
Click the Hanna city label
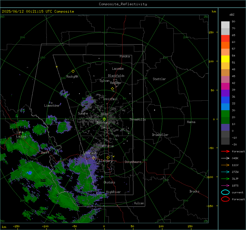pyautogui.click(x=191, y=122)
